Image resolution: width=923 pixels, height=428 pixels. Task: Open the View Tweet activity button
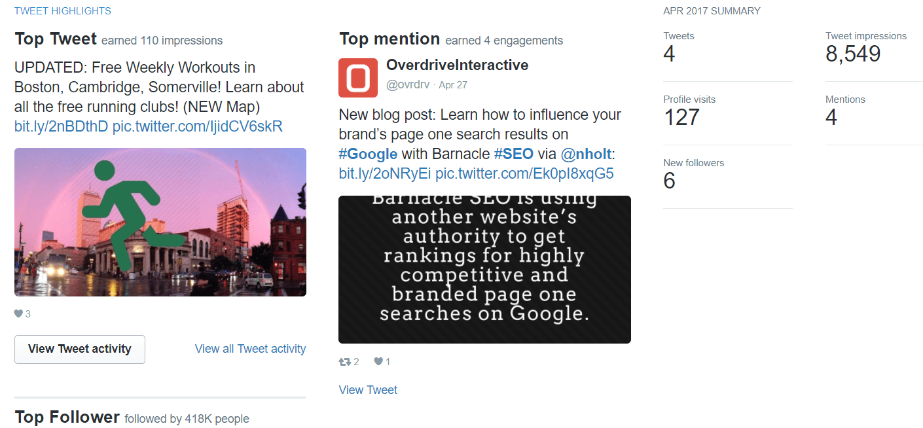pos(80,349)
